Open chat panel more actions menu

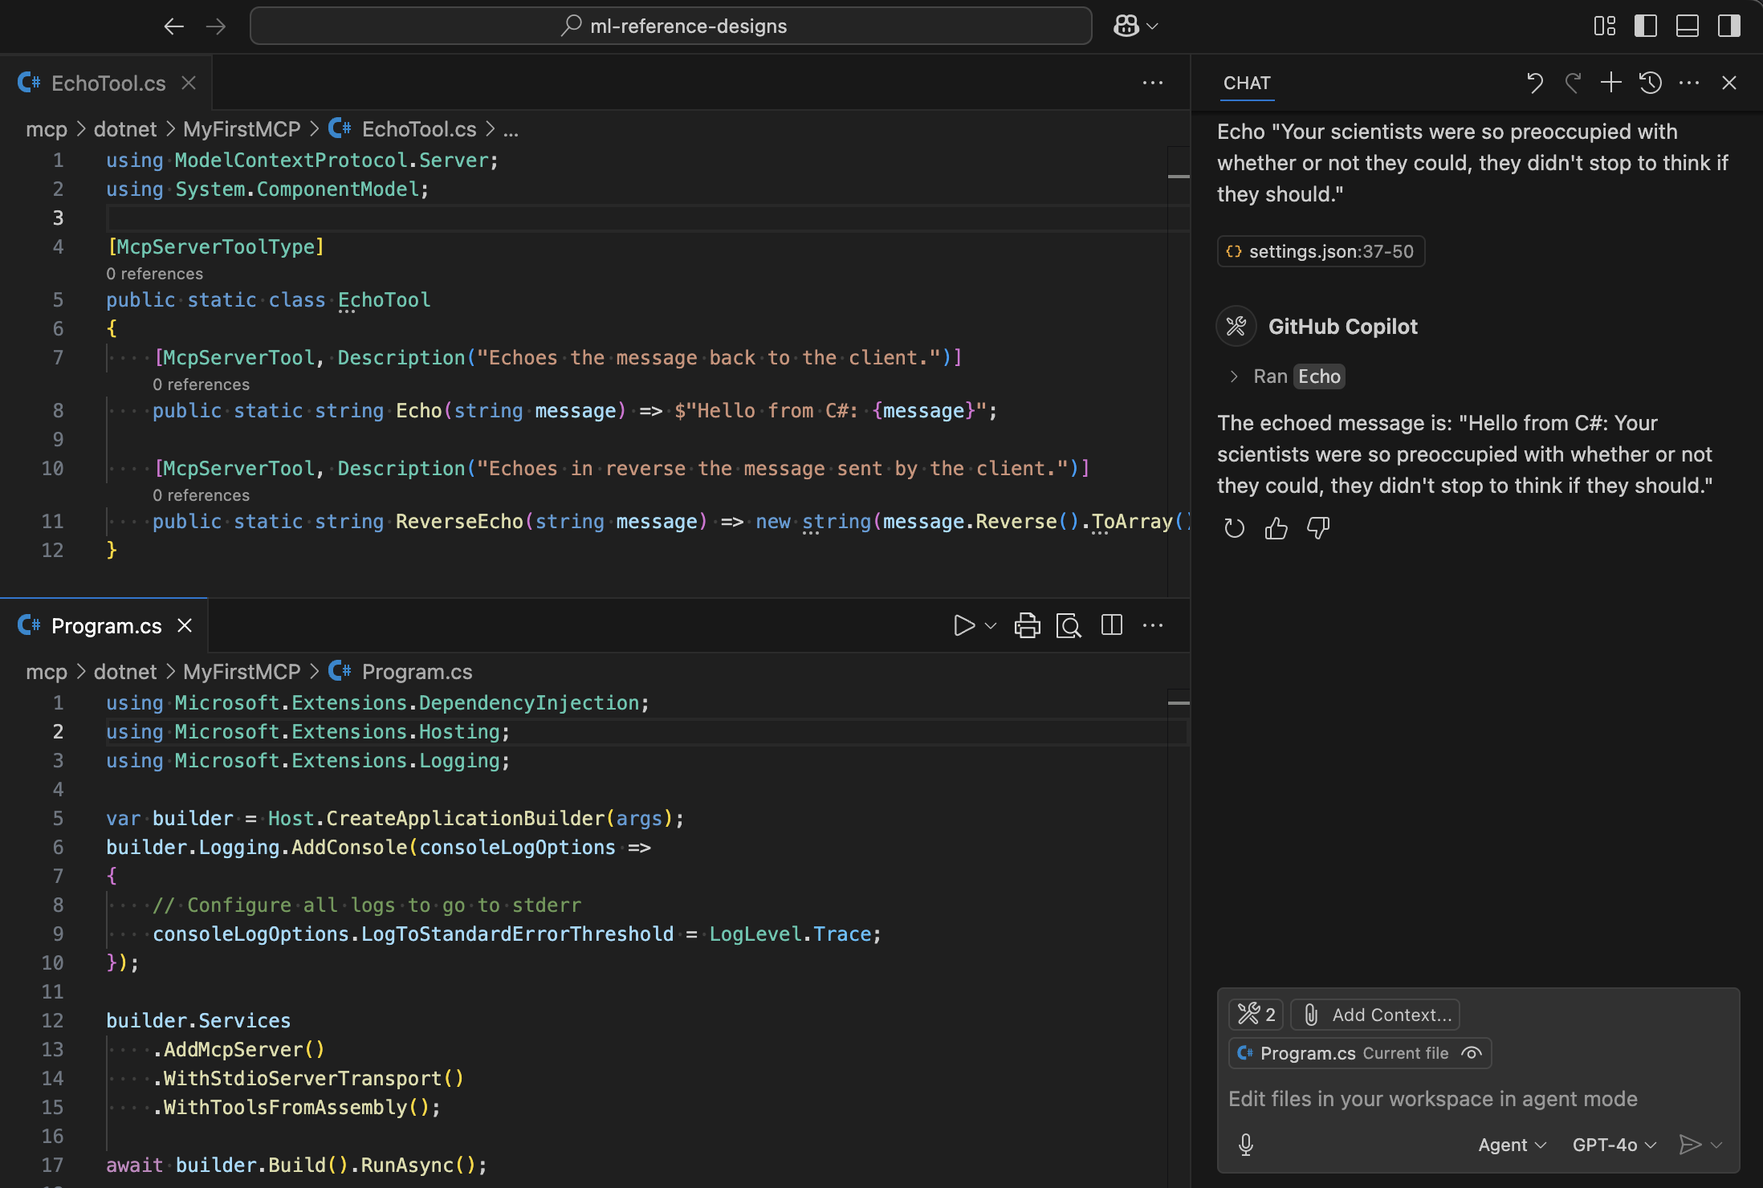point(1689,83)
